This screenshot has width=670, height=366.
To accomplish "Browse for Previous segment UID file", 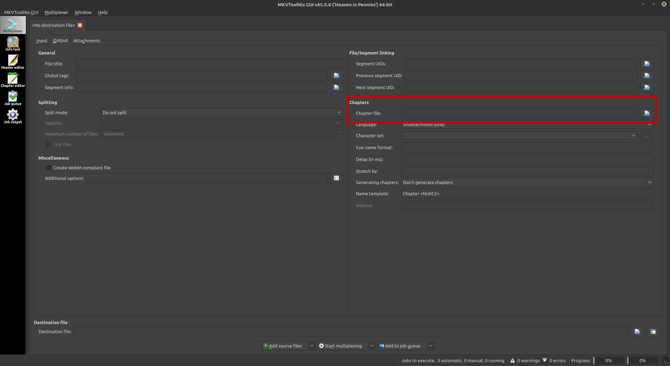I will 647,75.
